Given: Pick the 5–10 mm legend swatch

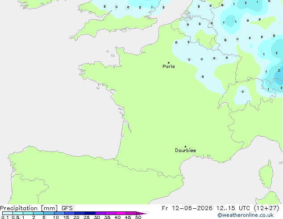Looking at the screenshot, I should [x=49, y=213].
